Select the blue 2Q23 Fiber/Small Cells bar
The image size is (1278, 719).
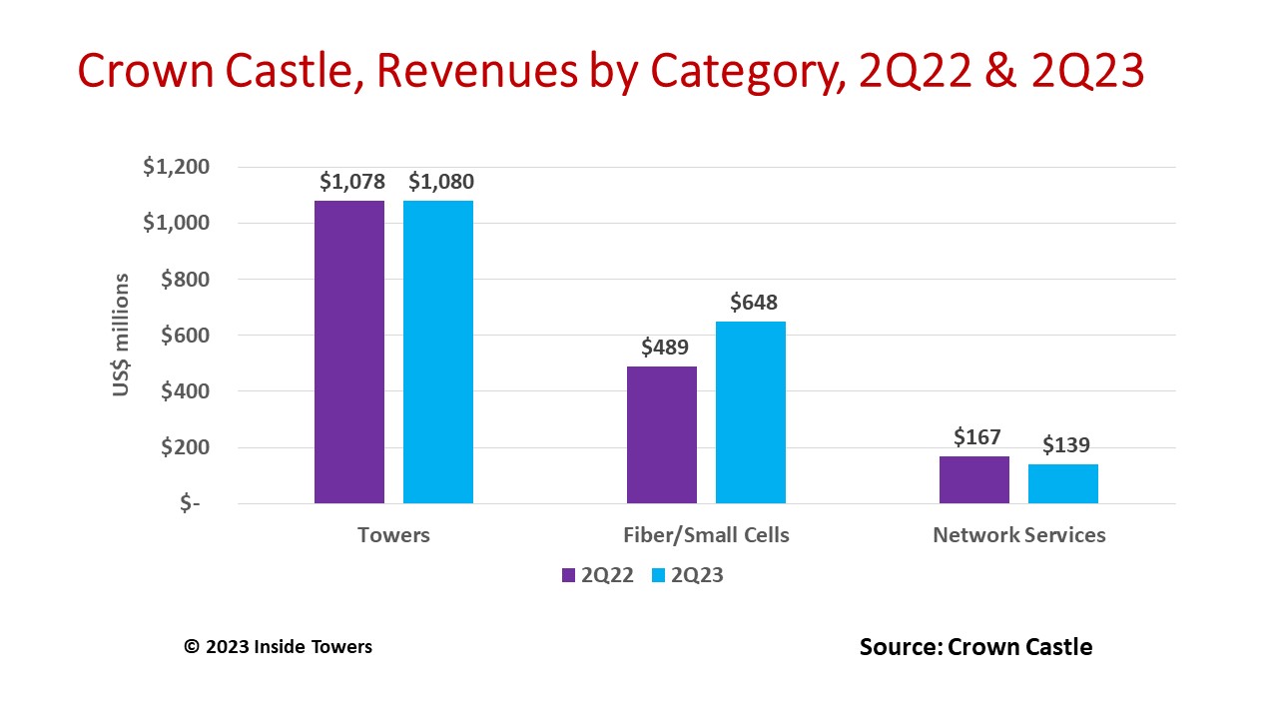point(751,412)
